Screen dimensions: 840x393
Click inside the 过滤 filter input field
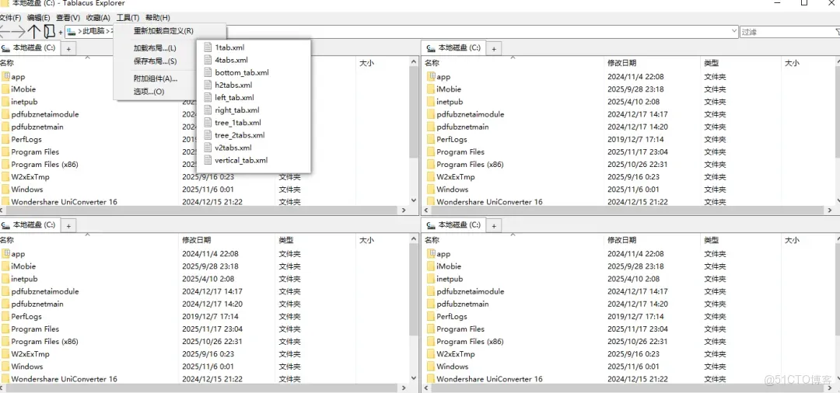(x=786, y=32)
